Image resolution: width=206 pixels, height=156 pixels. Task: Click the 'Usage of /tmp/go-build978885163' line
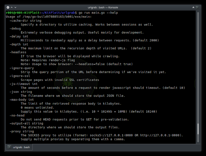pos(49,17)
